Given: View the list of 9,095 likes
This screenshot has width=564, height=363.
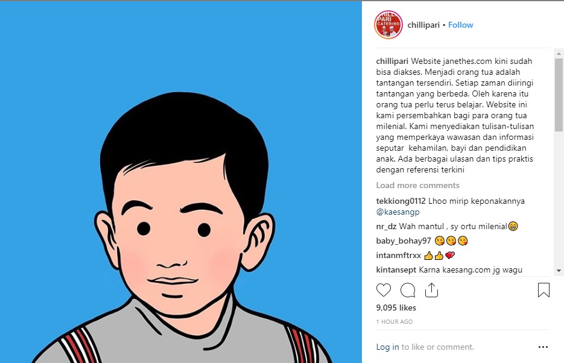Looking at the screenshot, I should coord(396,308).
